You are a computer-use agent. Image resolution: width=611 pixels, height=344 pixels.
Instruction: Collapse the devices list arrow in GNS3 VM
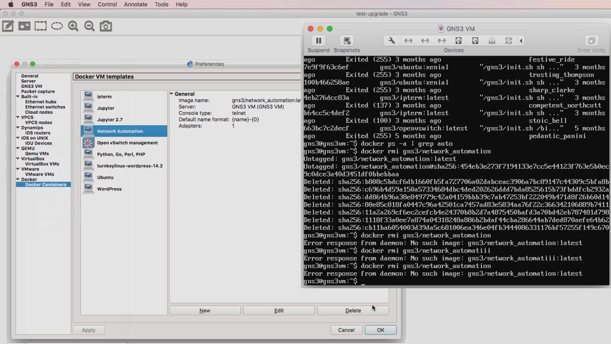[x=521, y=41]
